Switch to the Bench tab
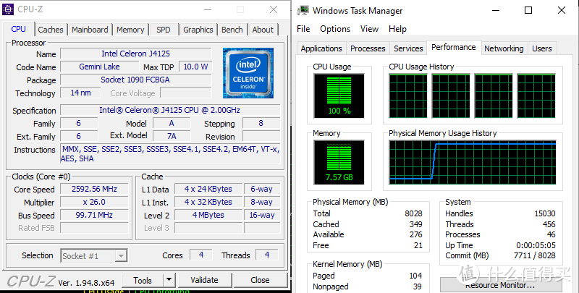Image resolution: width=579 pixels, height=293 pixels. (x=232, y=30)
